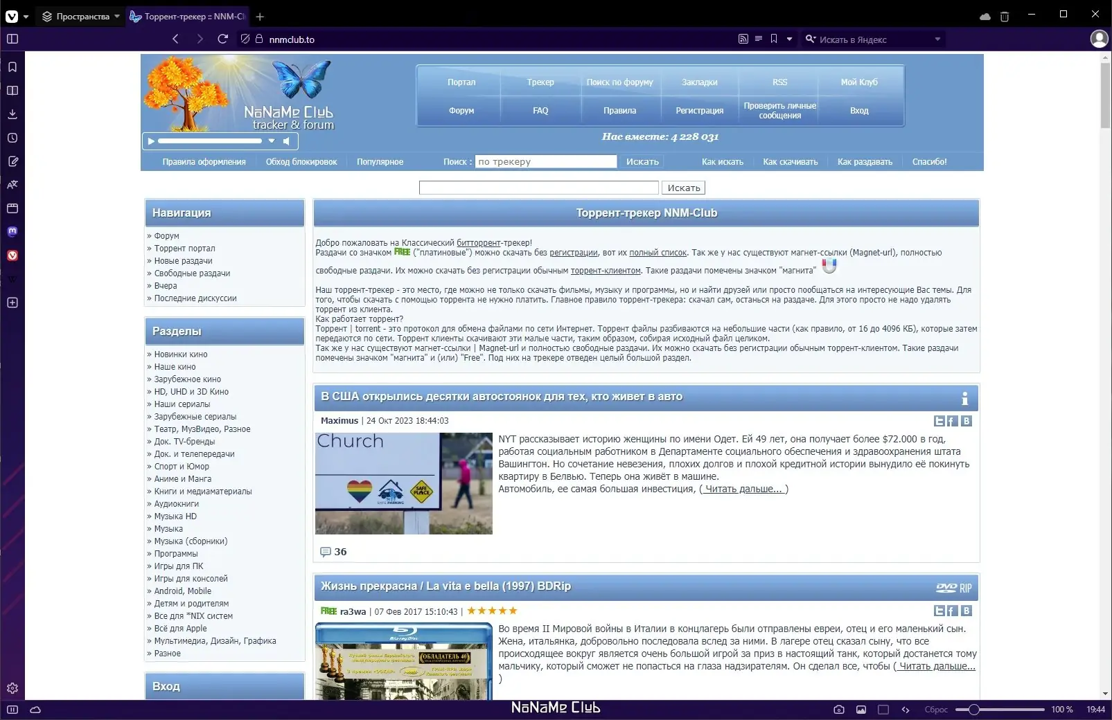
Task: Open the Mastodon web panel
Action: tap(12, 232)
